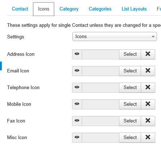The height and width of the screenshot is (146, 161).
Task: Click the Email Icon label
Action: [x=18, y=71]
